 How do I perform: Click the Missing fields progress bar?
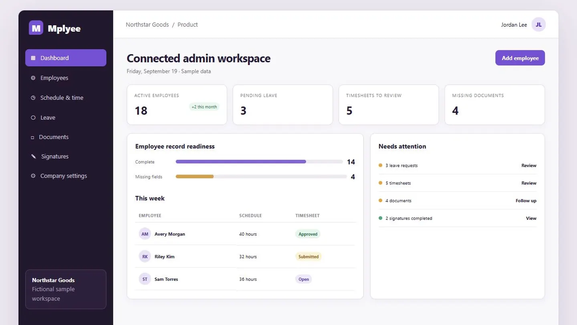click(261, 177)
